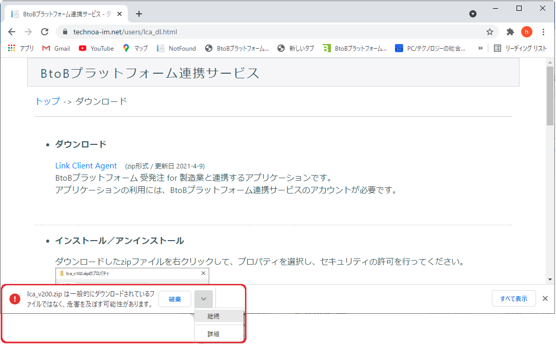This screenshot has width=556, height=344.
Task: Open the マップ bookmark
Action: point(135,48)
